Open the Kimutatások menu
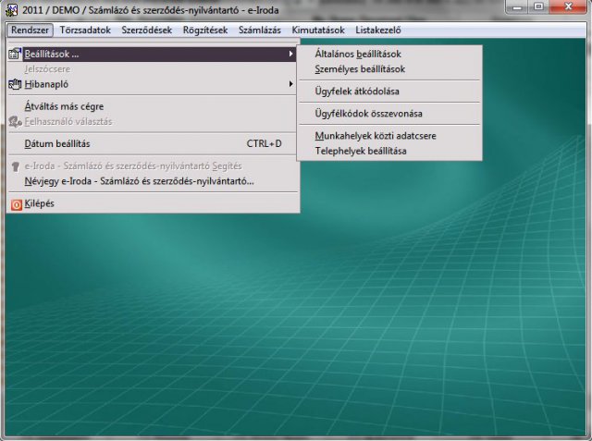 coord(317,30)
